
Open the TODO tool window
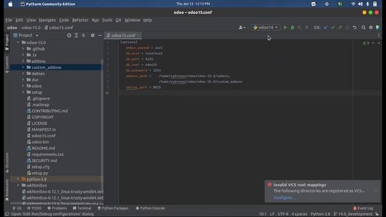[x=34, y=208]
